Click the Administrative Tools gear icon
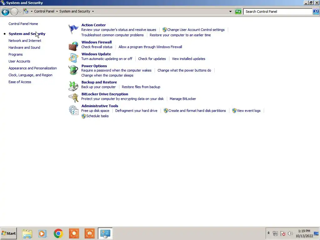The image size is (320, 240). (x=73, y=110)
